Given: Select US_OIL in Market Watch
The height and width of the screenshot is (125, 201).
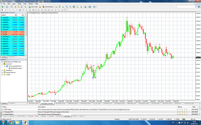Looking at the screenshot, I should tap(13, 32).
